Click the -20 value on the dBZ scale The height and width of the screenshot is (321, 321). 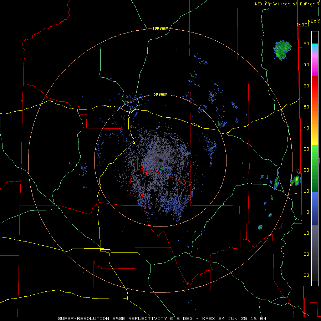305,254
